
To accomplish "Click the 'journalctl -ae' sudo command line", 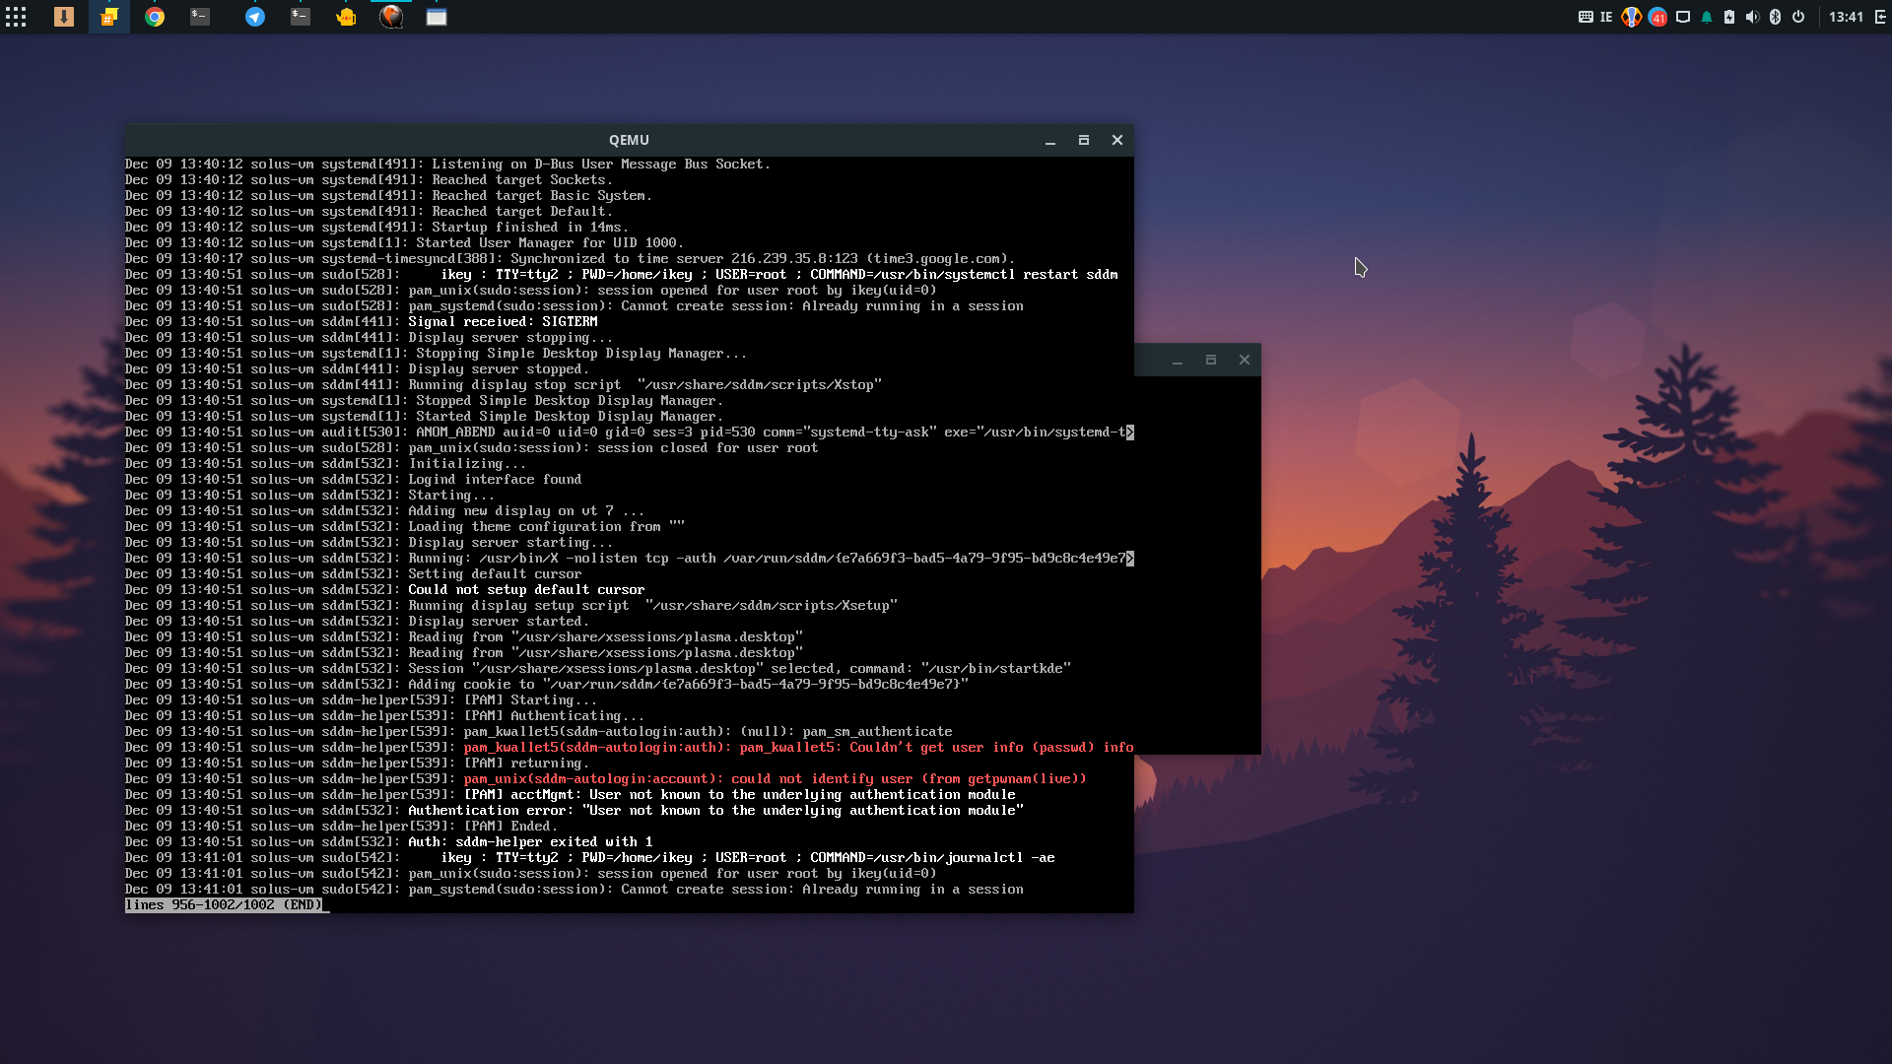I will click(x=590, y=858).
